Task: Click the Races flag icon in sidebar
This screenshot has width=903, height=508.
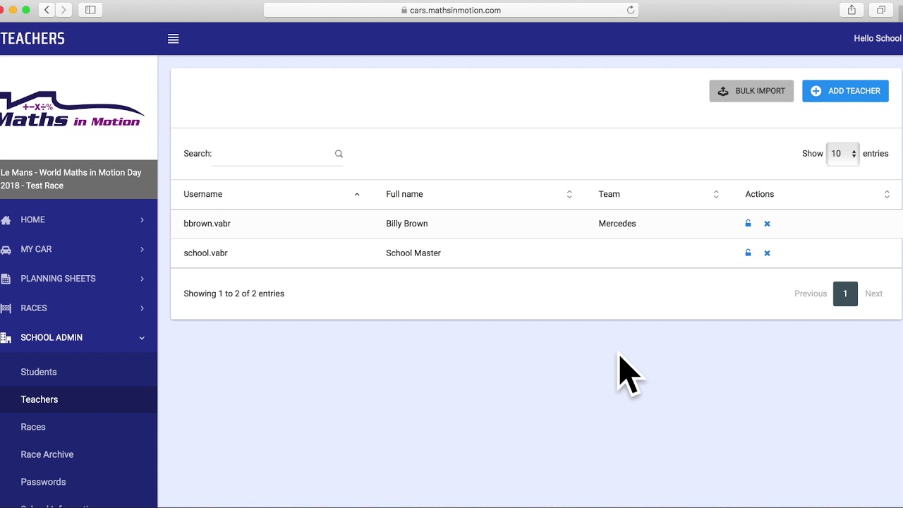Action: (6, 308)
